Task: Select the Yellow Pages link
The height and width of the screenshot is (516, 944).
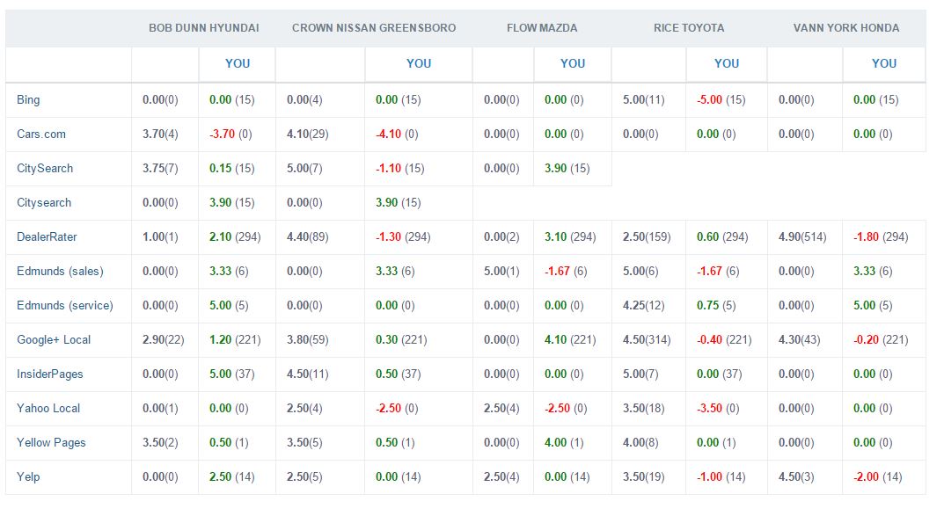Action: [x=51, y=443]
